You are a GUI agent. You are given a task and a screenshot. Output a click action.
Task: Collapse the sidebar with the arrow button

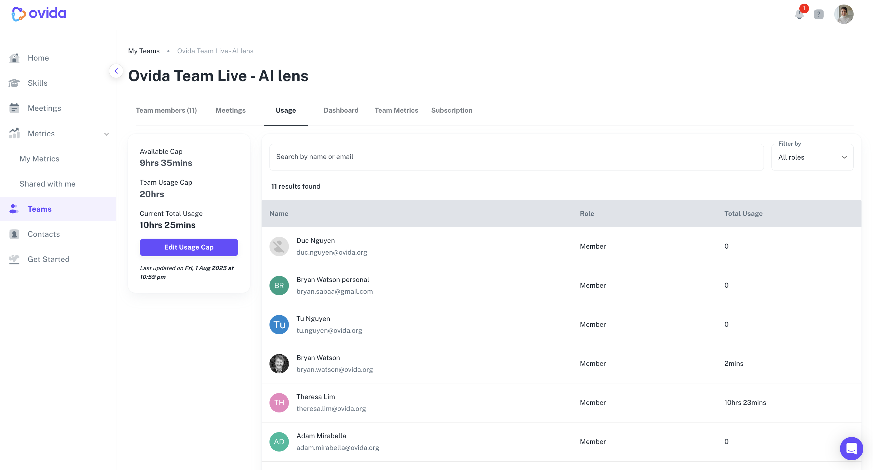pyautogui.click(x=116, y=71)
